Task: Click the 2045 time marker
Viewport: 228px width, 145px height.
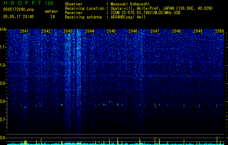Action: pyautogui.click(x=111, y=31)
